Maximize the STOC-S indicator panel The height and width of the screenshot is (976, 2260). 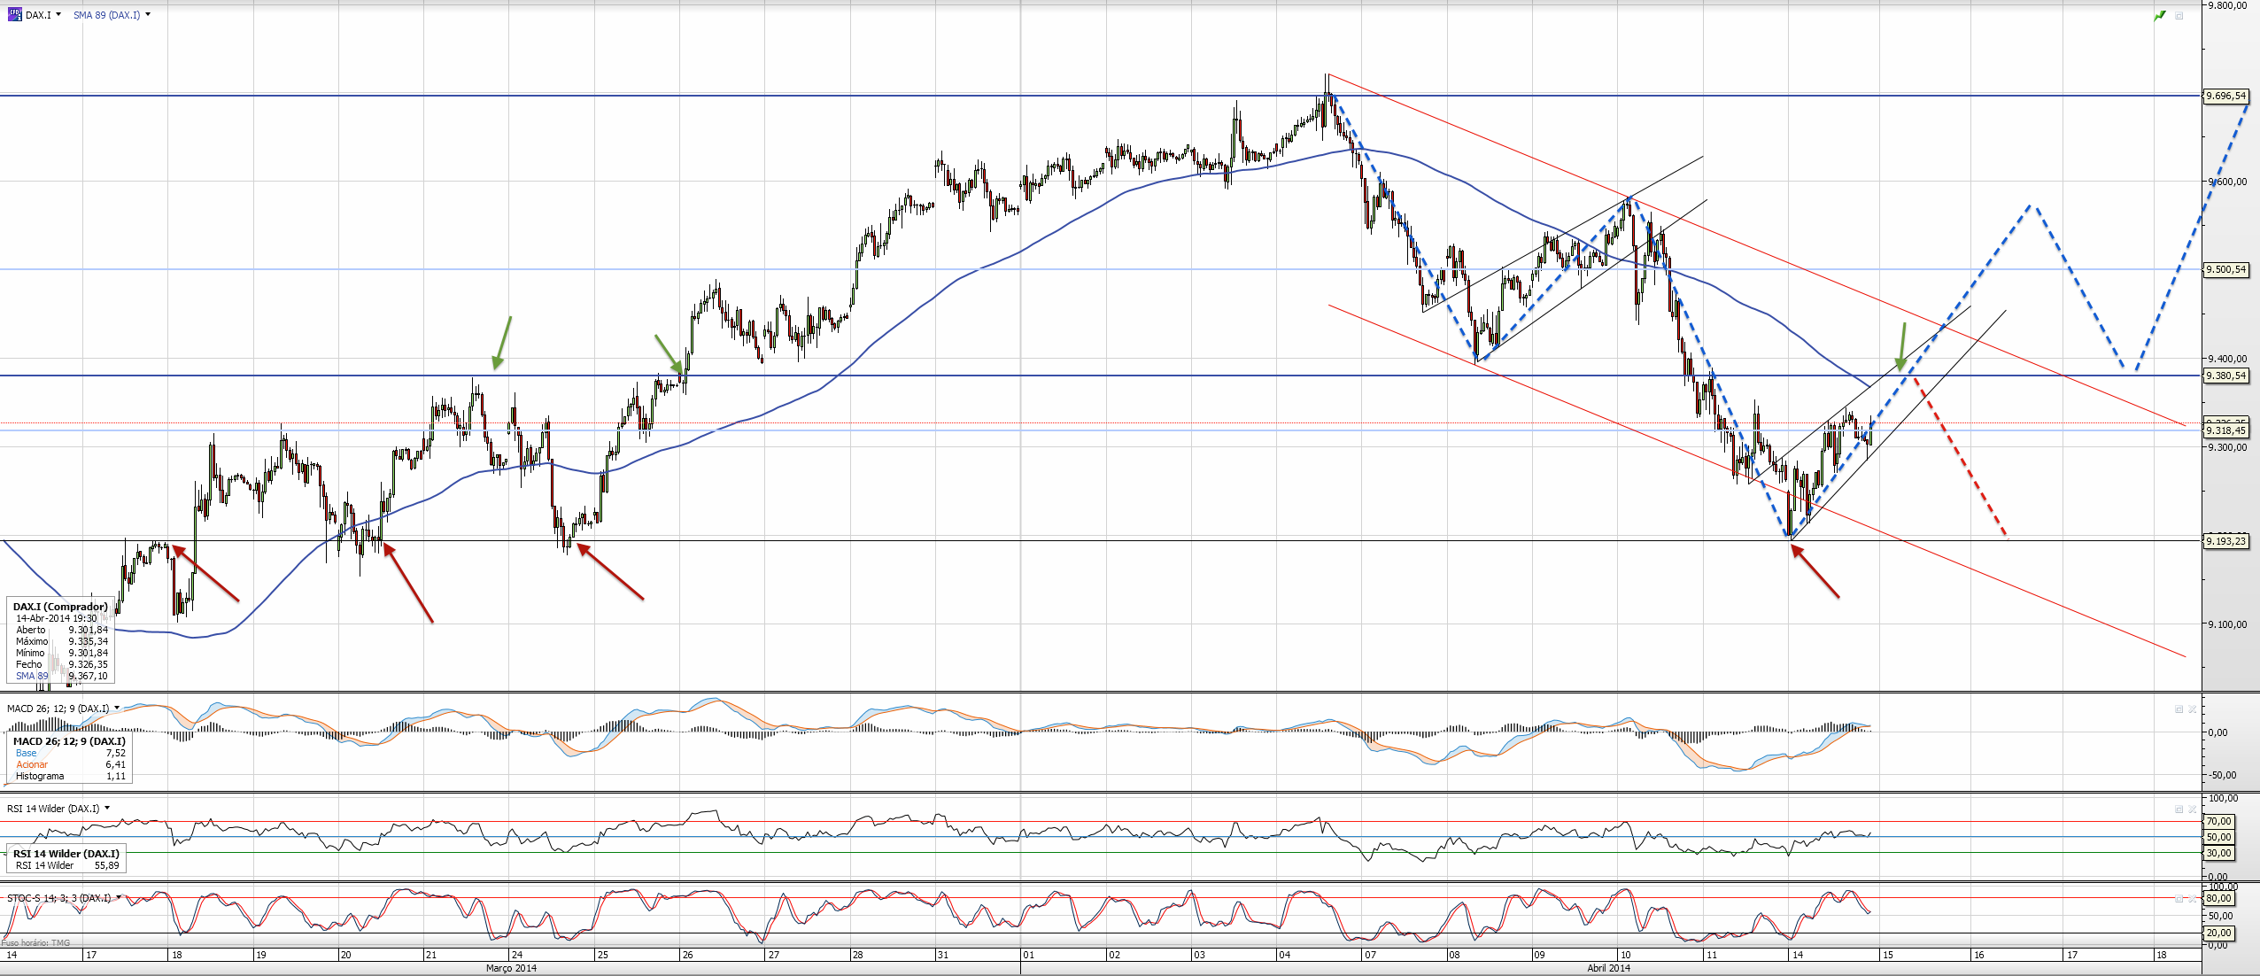(2179, 898)
